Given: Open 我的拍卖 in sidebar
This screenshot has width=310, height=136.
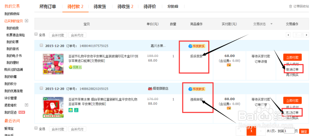Looking at the screenshot, I should pos(12,28).
